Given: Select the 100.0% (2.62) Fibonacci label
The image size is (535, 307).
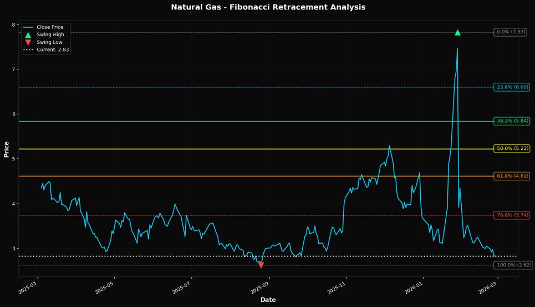Looking at the screenshot, I should tap(513, 265).
